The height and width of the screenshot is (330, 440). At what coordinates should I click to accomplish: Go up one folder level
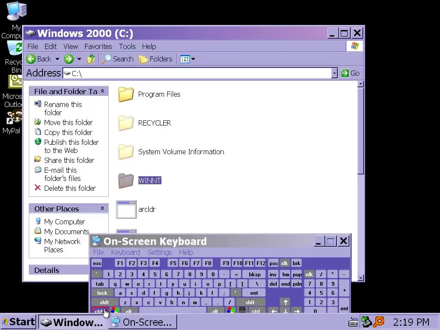[x=91, y=59]
